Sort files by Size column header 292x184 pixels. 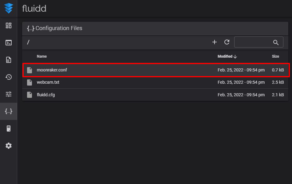[275, 56]
